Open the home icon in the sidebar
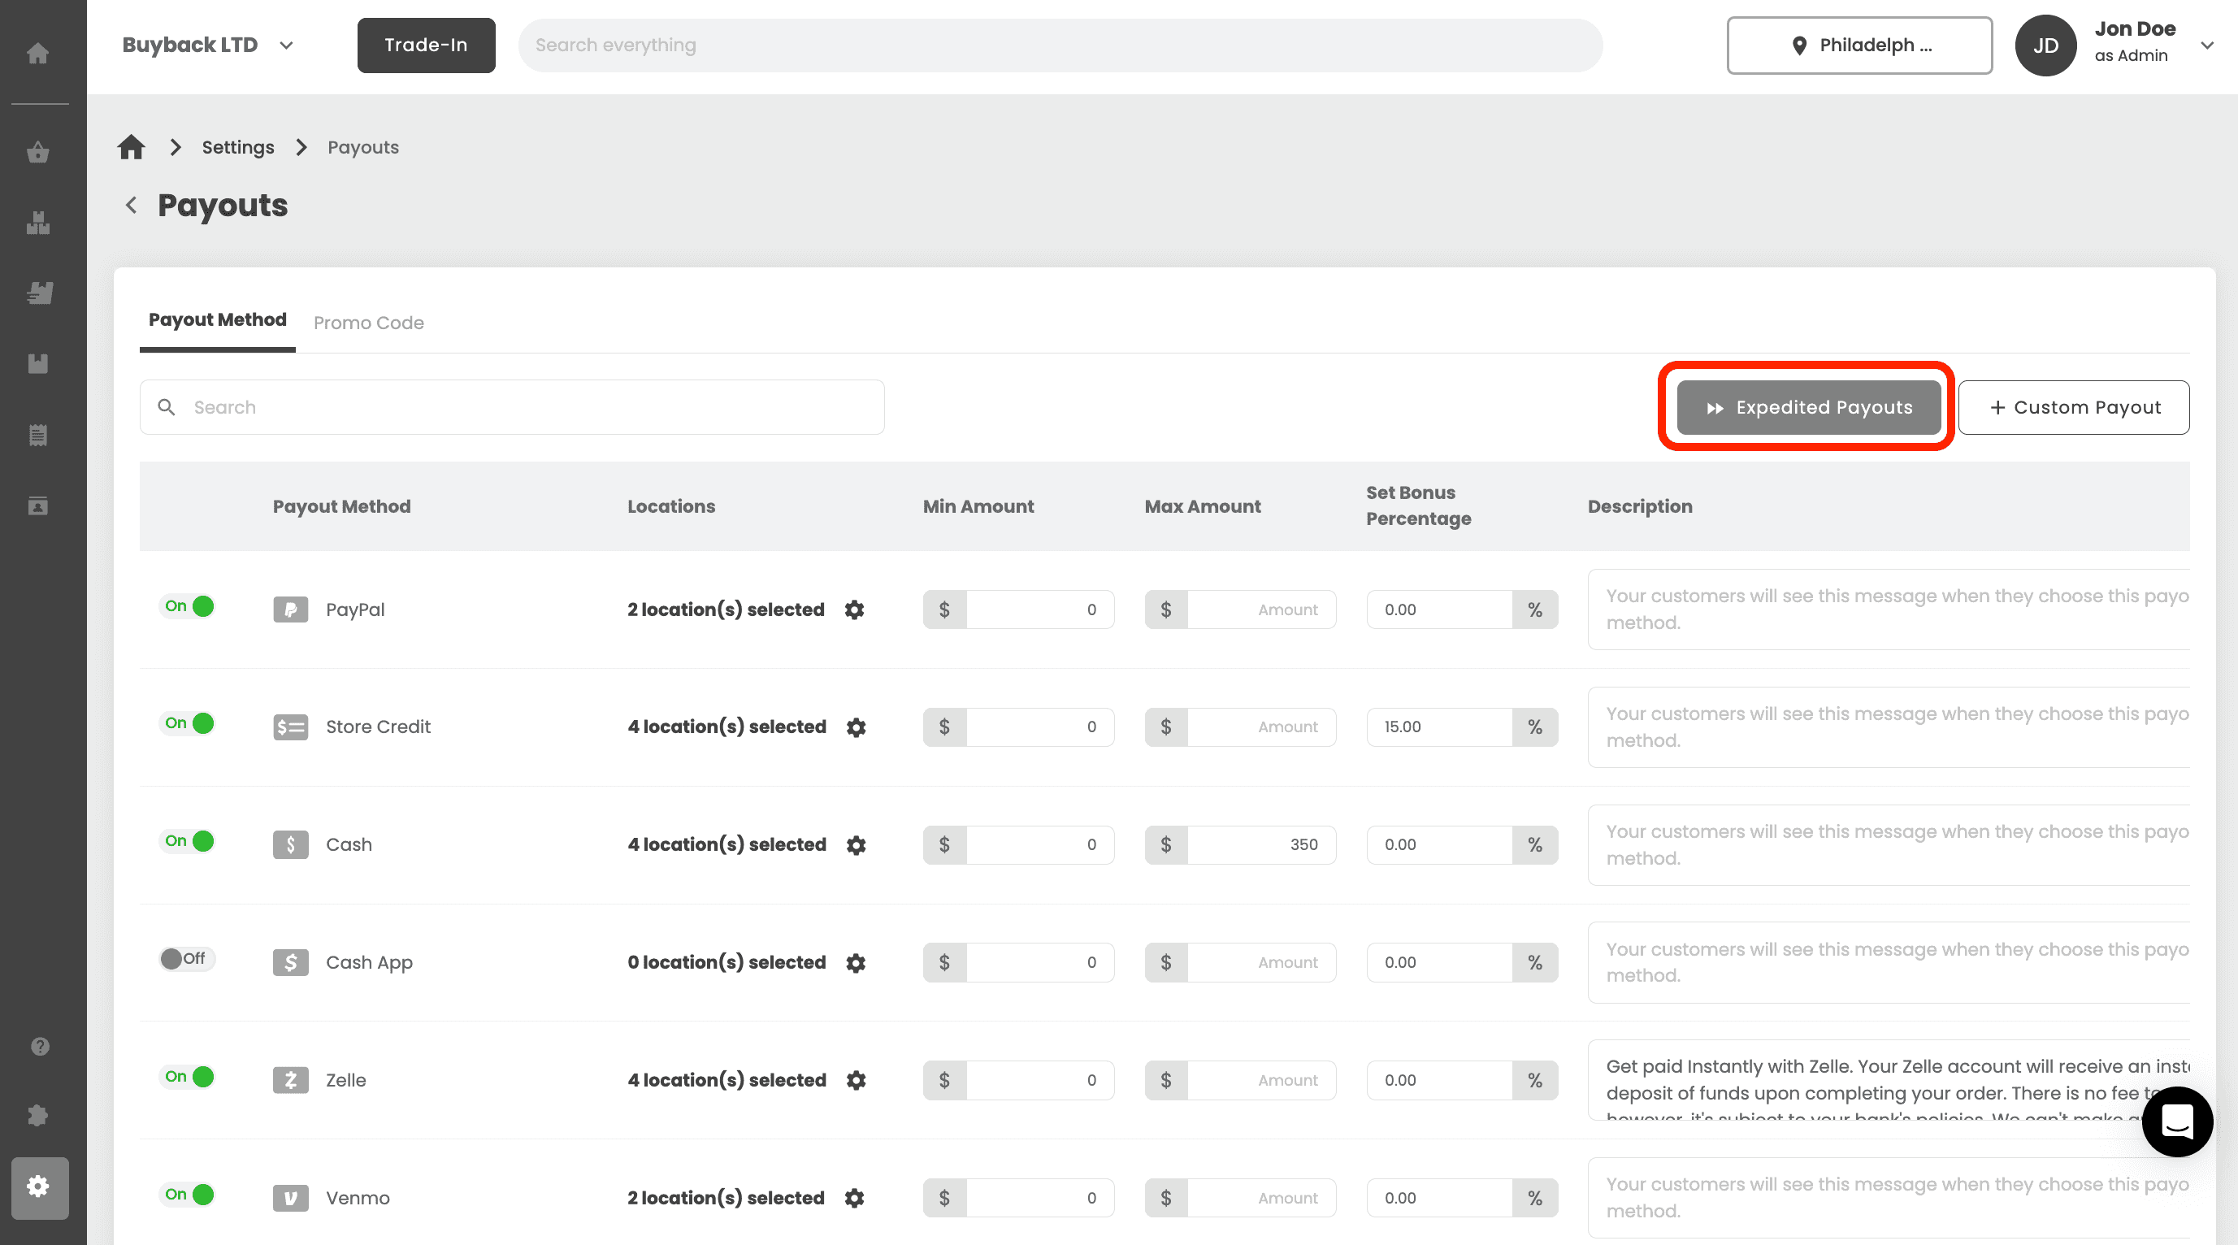2238x1245 pixels. click(38, 54)
